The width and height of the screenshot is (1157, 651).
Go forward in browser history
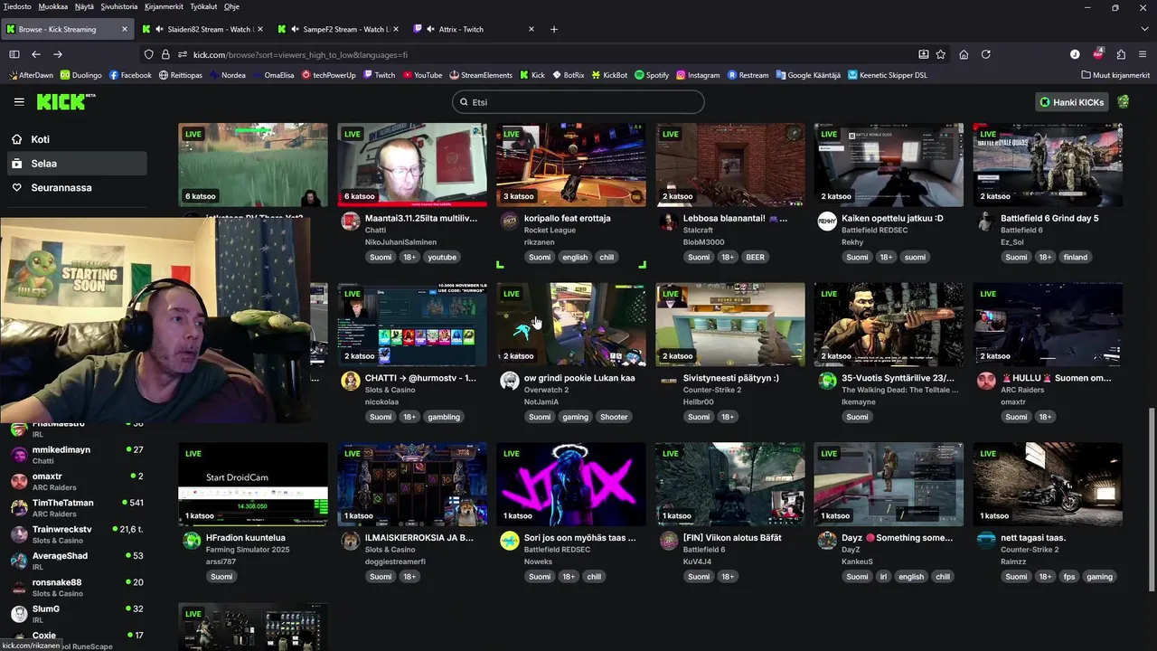[58, 54]
